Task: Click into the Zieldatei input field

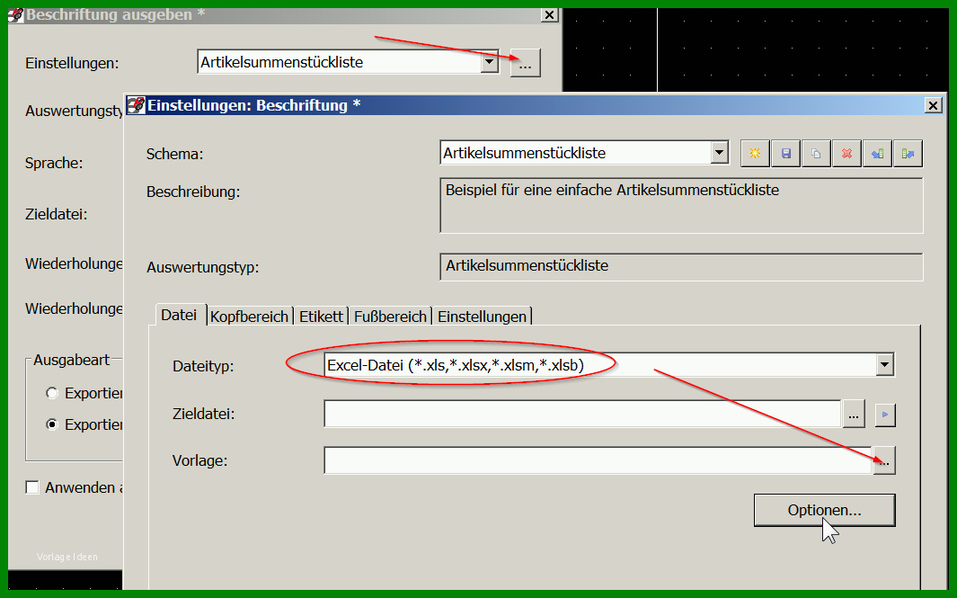Action: (x=582, y=415)
